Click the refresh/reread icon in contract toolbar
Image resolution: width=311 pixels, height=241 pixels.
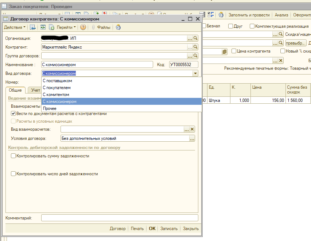point(43,27)
